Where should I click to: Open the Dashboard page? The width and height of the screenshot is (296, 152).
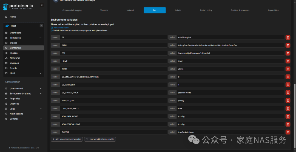(x=15, y=33)
